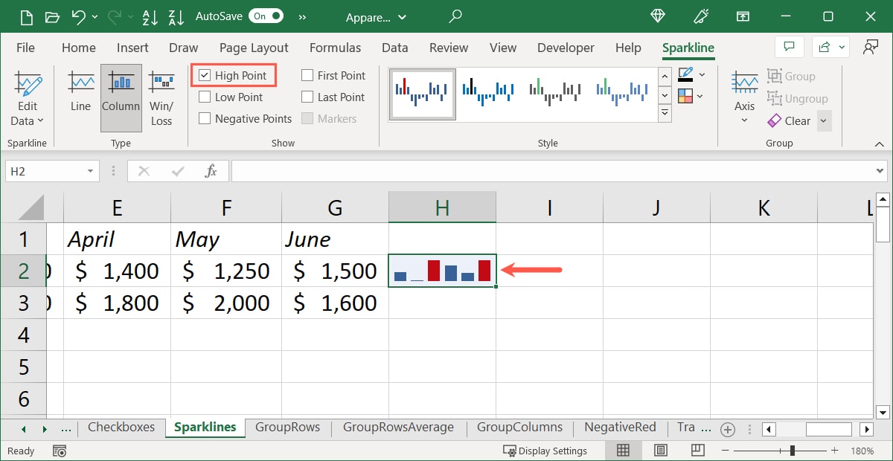
Task: Switch to the GroupRows sheet tab
Action: pyautogui.click(x=287, y=428)
